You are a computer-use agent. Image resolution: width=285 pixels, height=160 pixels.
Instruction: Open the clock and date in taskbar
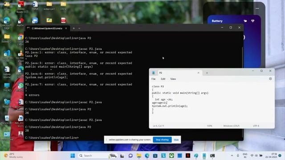tap(271, 156)
